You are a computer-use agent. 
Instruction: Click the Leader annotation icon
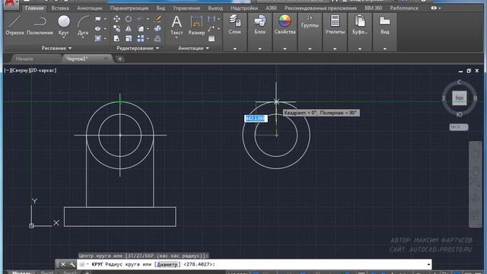coord(212,29)
